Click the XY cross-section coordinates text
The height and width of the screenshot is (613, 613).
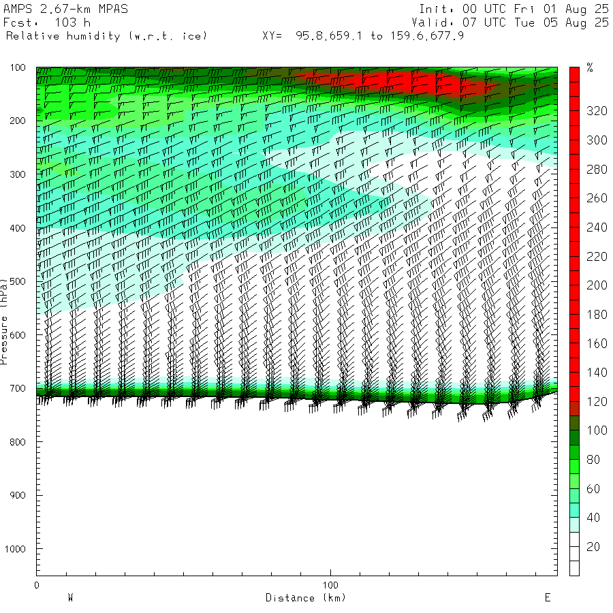363,36
